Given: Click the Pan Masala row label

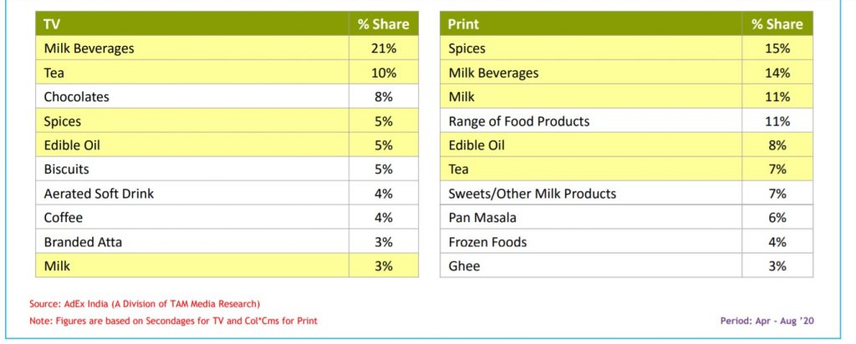Looking at the screenshot, I should (482, 218).
